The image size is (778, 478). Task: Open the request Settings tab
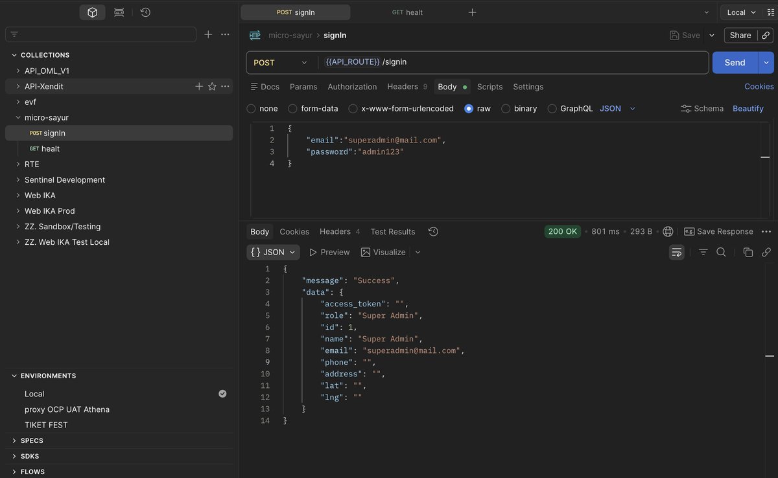(x=528, y=87)
